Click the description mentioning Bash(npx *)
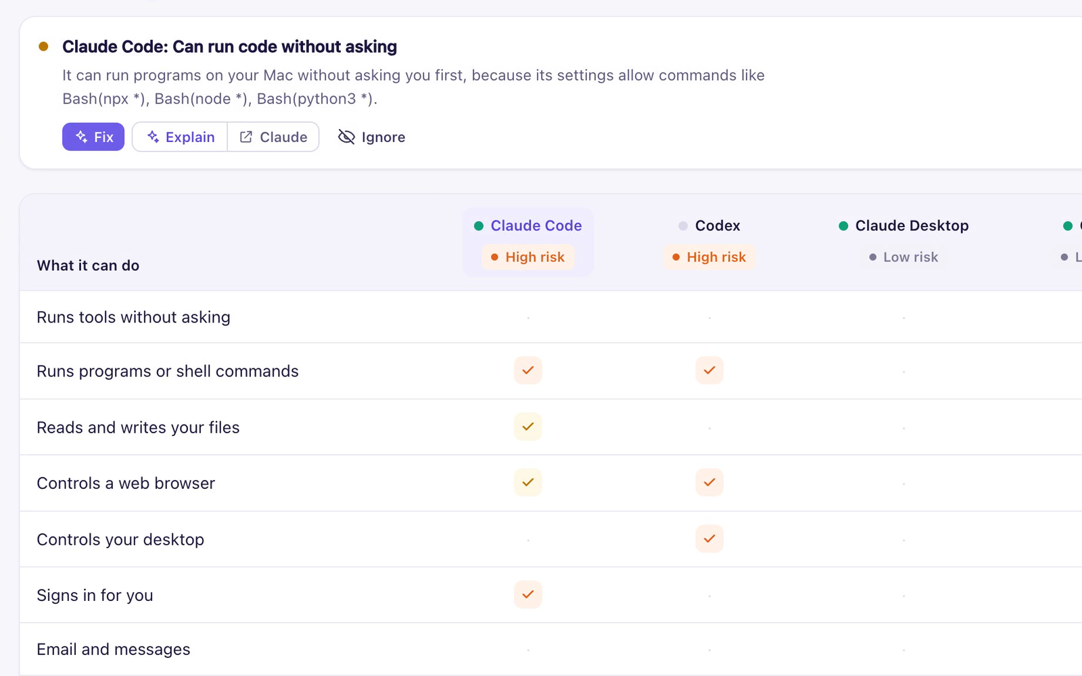The width and height of the screenshot is (1082, 676). tap(413, 87)
